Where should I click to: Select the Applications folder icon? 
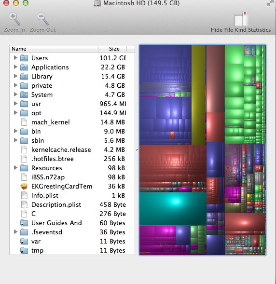24,67
